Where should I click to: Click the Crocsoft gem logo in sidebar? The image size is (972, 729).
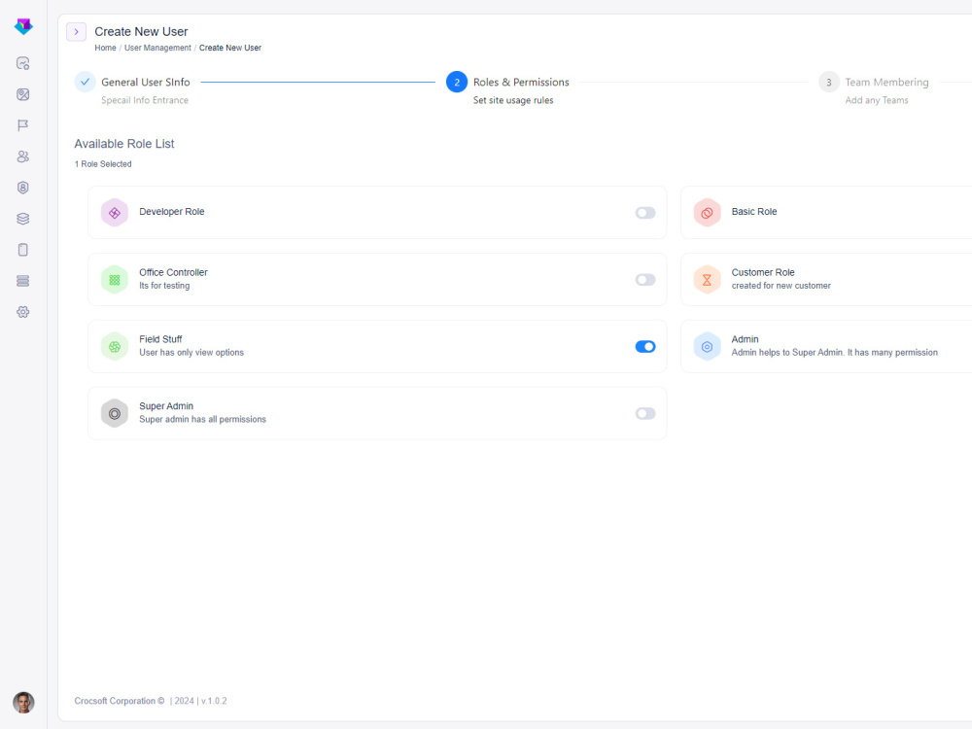23,26
